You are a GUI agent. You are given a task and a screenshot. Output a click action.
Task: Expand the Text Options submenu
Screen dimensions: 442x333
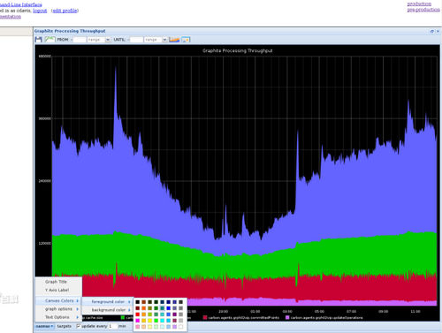(x=59, y=317)
